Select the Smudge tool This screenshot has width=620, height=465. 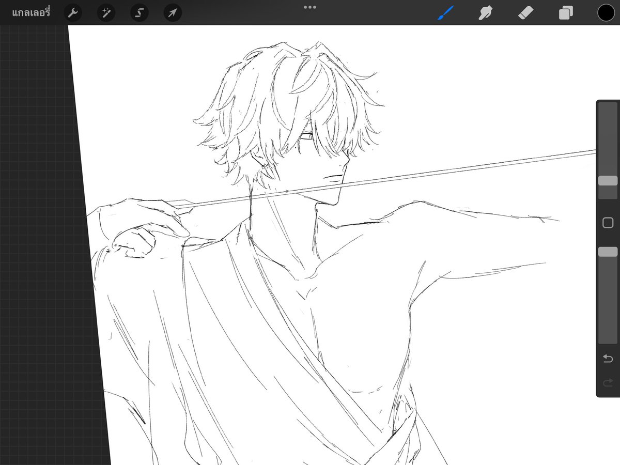pos(485,12)
